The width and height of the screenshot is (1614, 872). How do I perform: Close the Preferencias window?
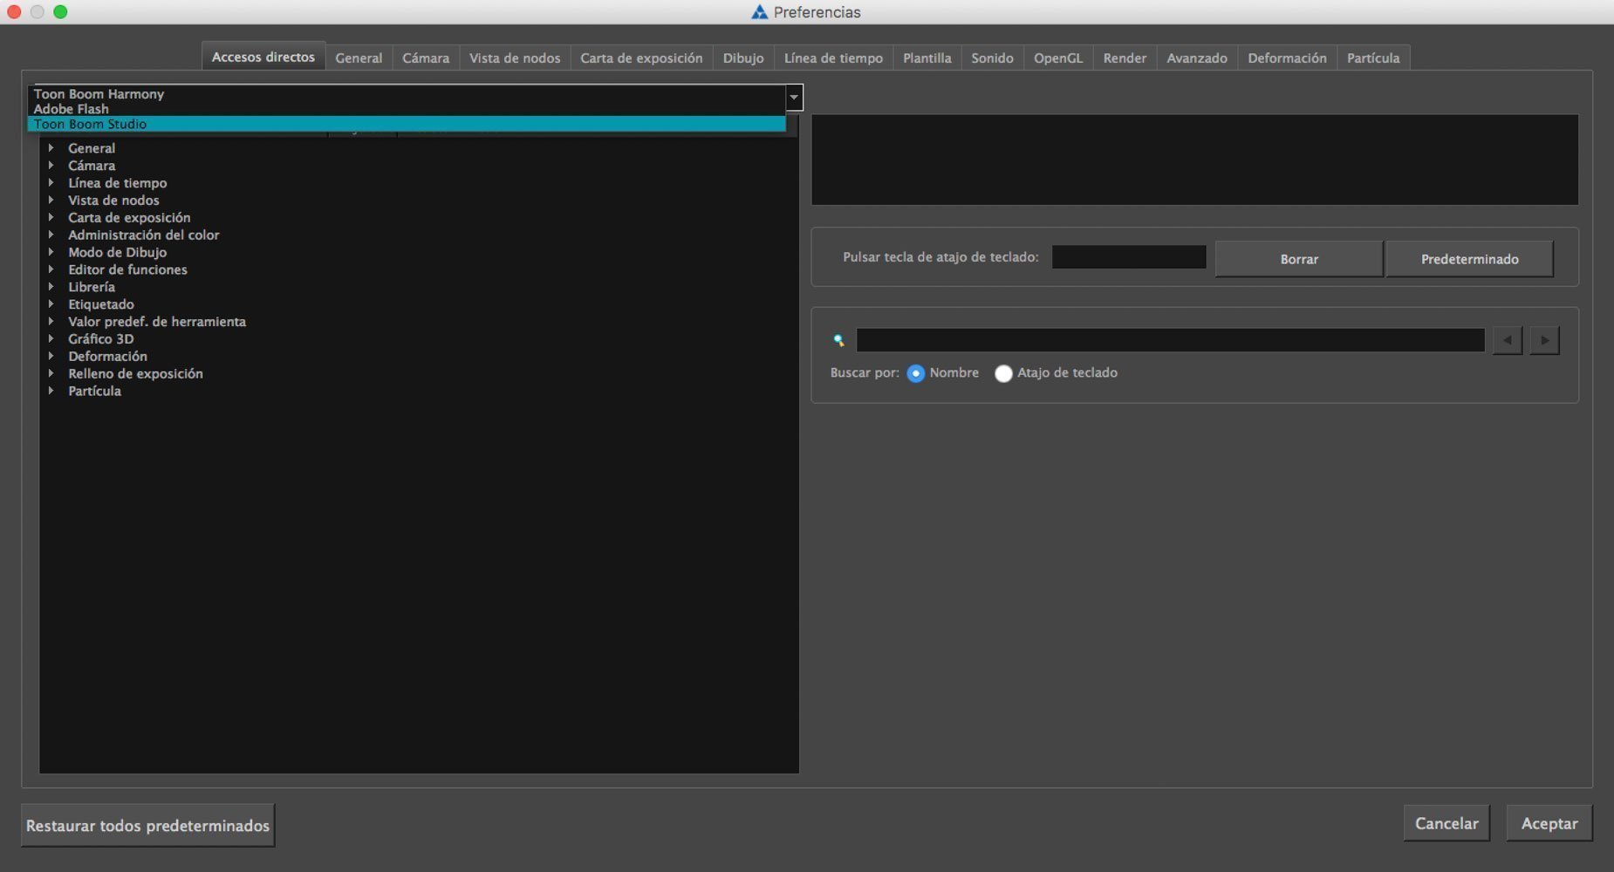(x=13, y=11)
